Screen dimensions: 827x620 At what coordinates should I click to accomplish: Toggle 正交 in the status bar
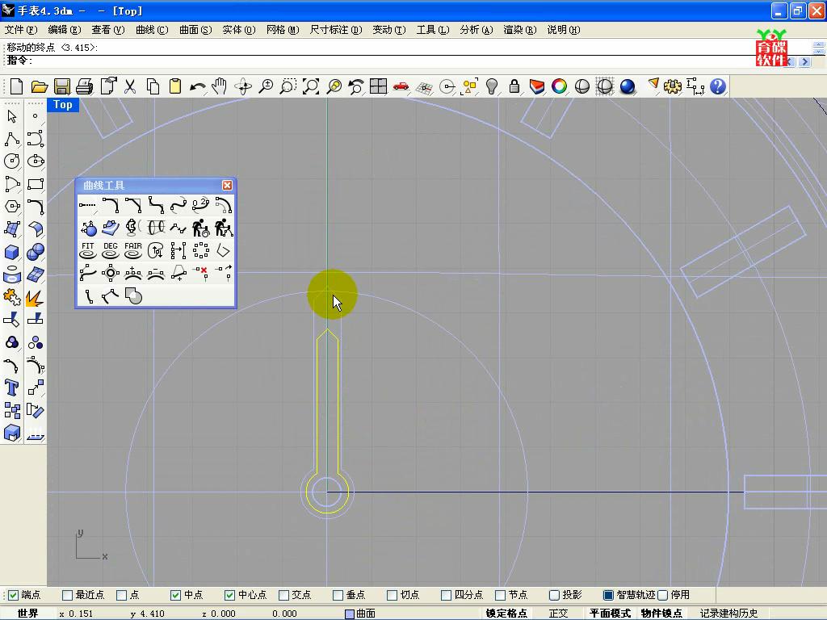tap(558, 614)
